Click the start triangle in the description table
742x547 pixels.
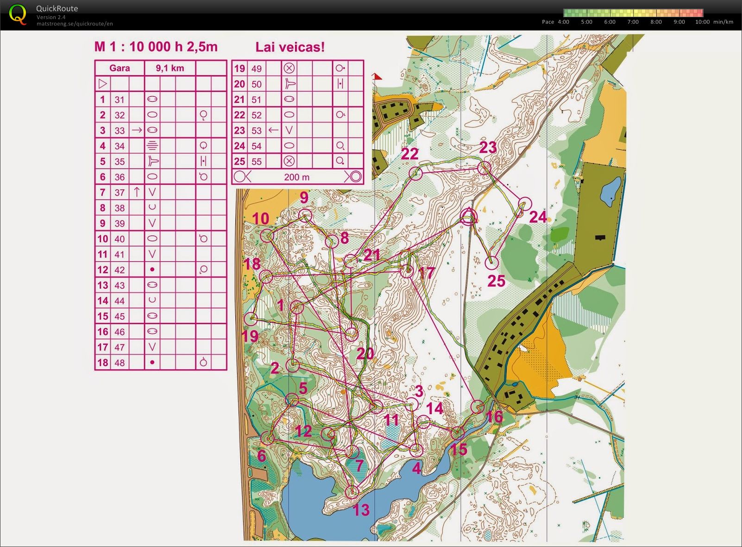tap(103, 84)
